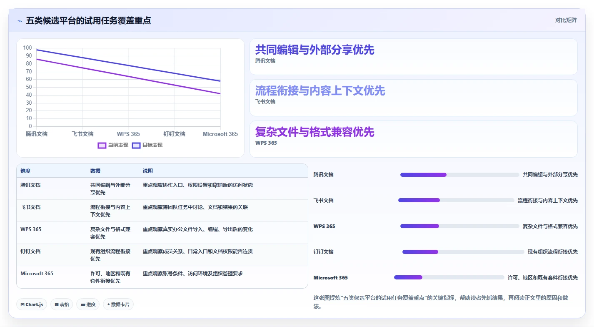
Task: Click the icon beside the title 五类候选平台的试用任务覆盖重点
Action: [20, 21]
